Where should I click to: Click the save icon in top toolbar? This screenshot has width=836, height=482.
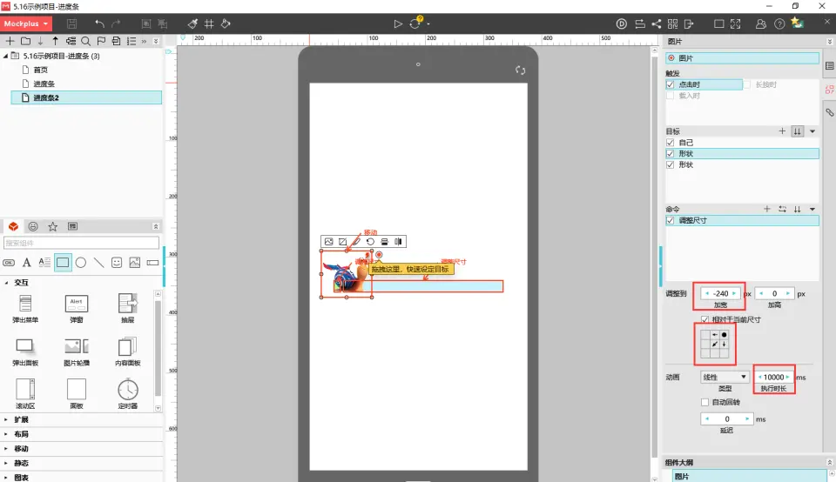72,23
